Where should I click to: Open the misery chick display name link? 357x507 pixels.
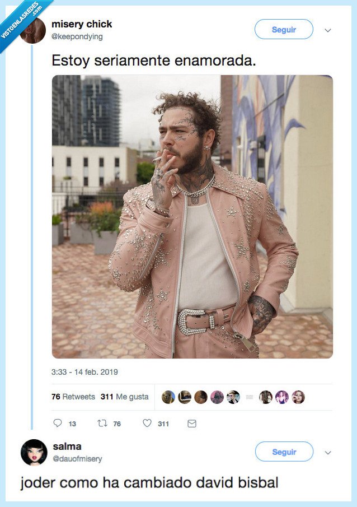[82, 24]
